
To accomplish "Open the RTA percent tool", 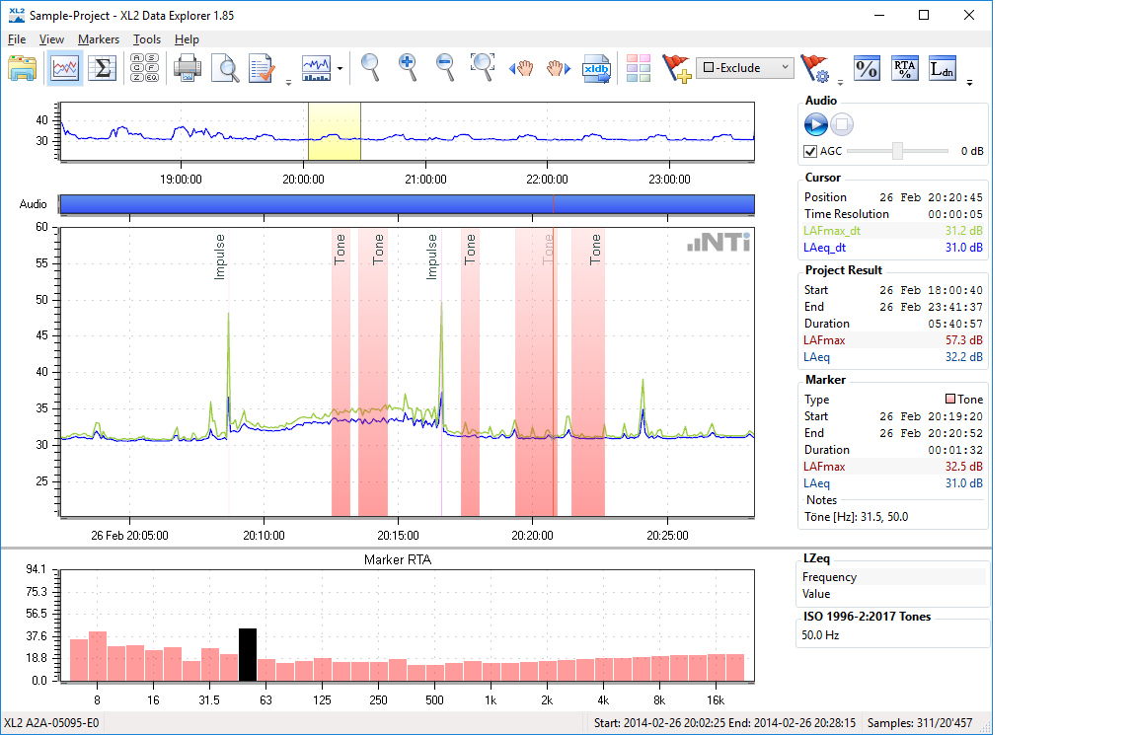I will [904, 68].
